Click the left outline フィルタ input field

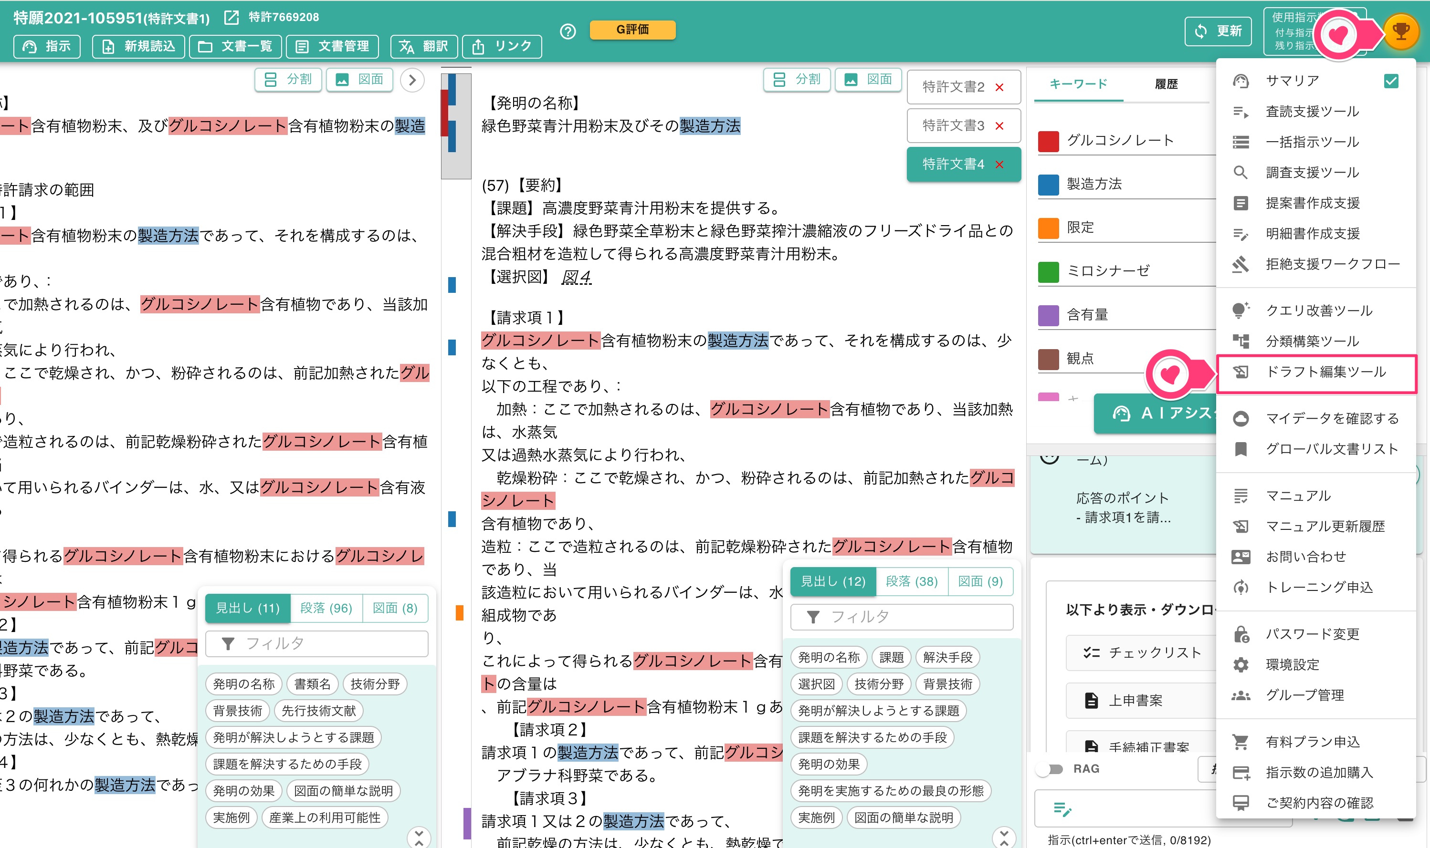(317, 644)
